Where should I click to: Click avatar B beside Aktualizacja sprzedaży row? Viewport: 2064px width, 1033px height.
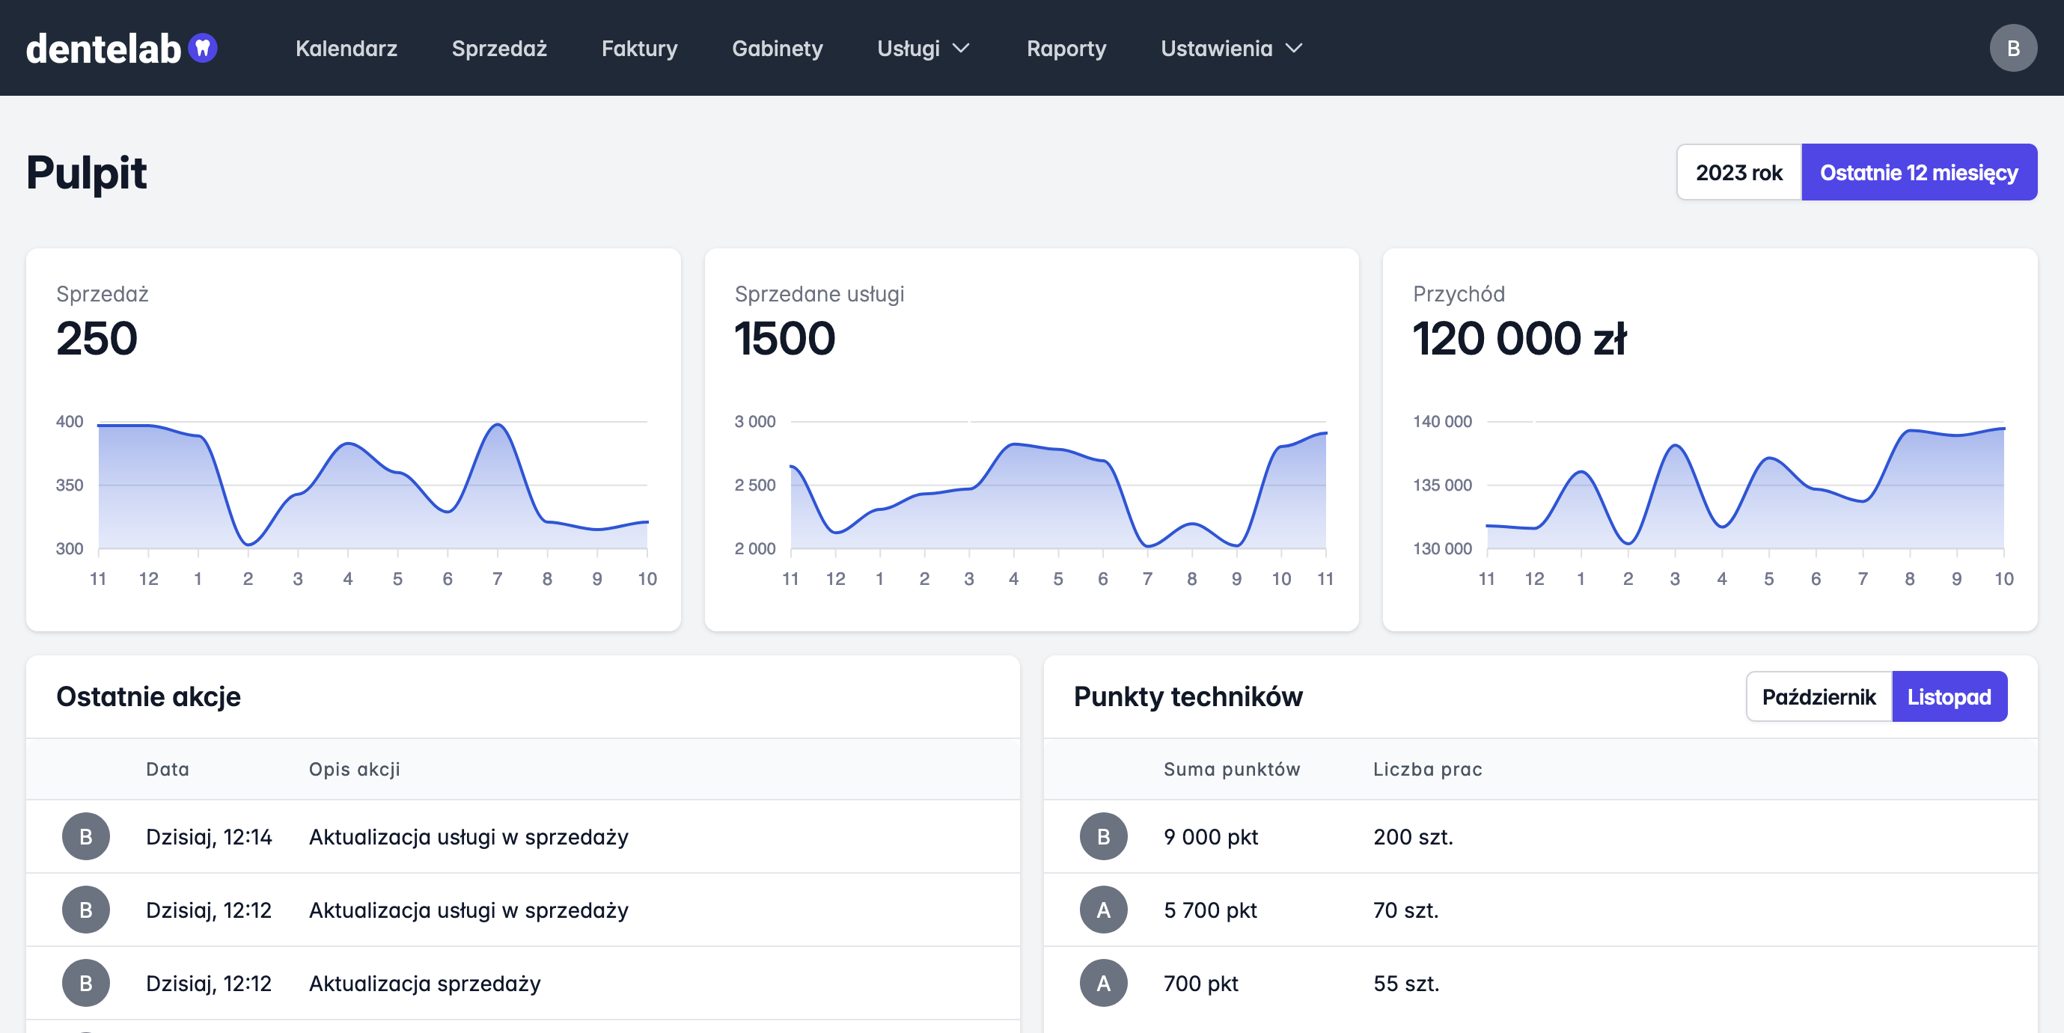pos(86,984)
